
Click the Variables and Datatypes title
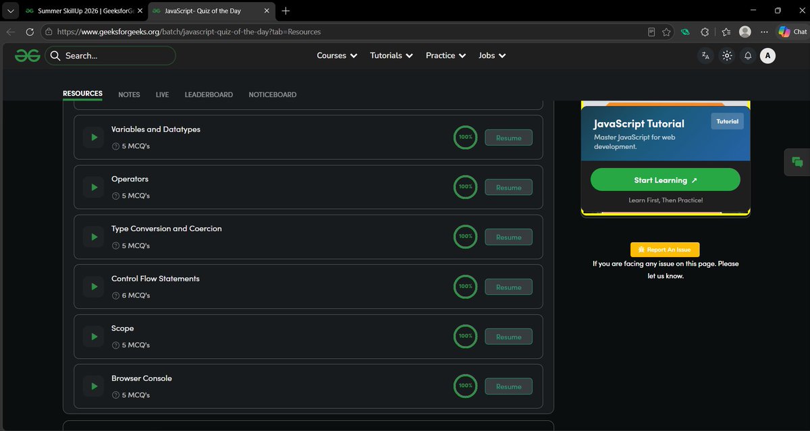156,130
